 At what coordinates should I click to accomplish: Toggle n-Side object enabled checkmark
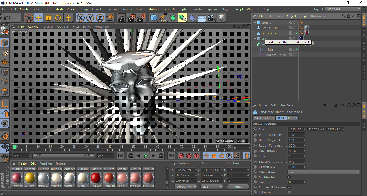[x=296, y=50]
